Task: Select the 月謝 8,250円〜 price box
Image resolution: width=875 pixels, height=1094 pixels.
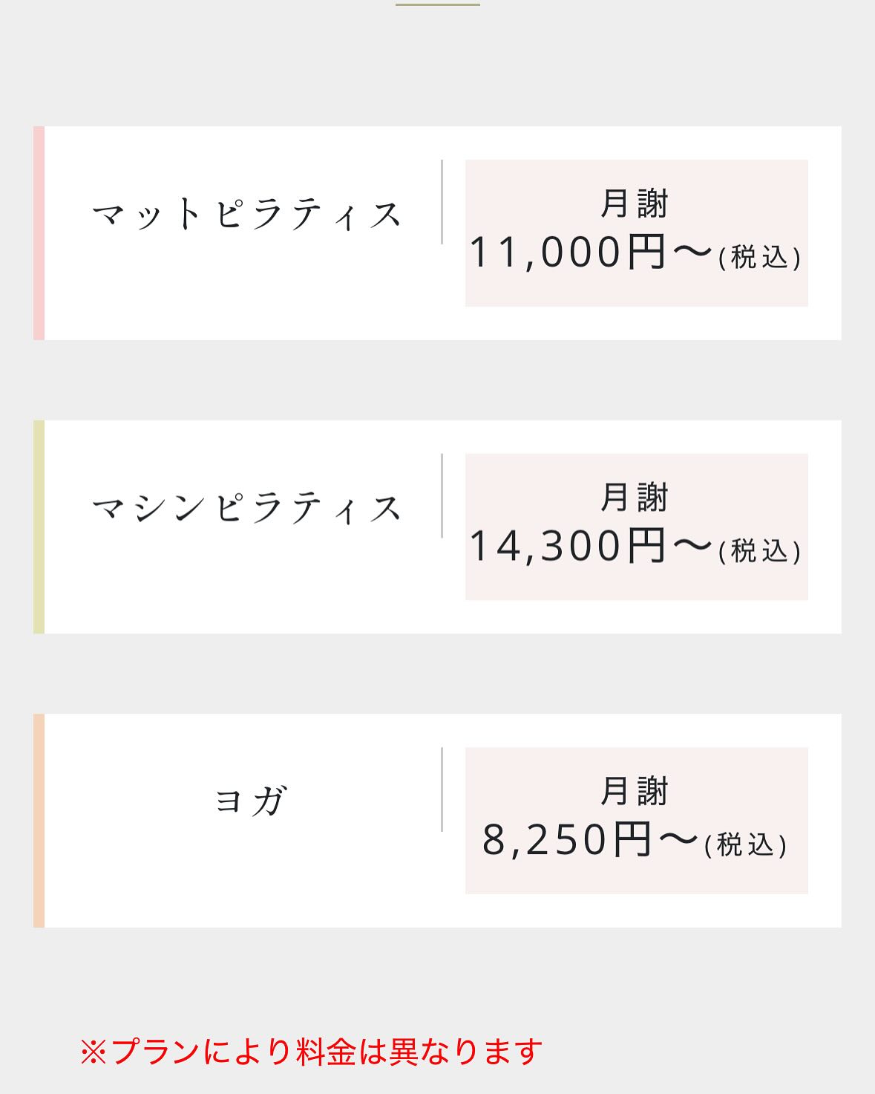Action: (x=637, y=821)
